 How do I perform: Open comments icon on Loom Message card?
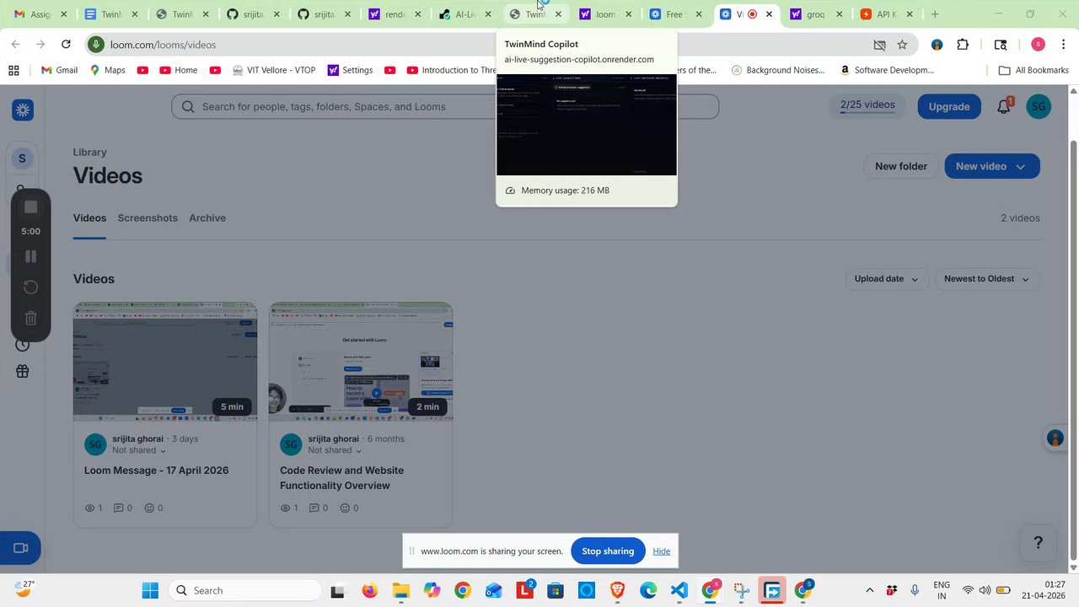click(123, 508)
